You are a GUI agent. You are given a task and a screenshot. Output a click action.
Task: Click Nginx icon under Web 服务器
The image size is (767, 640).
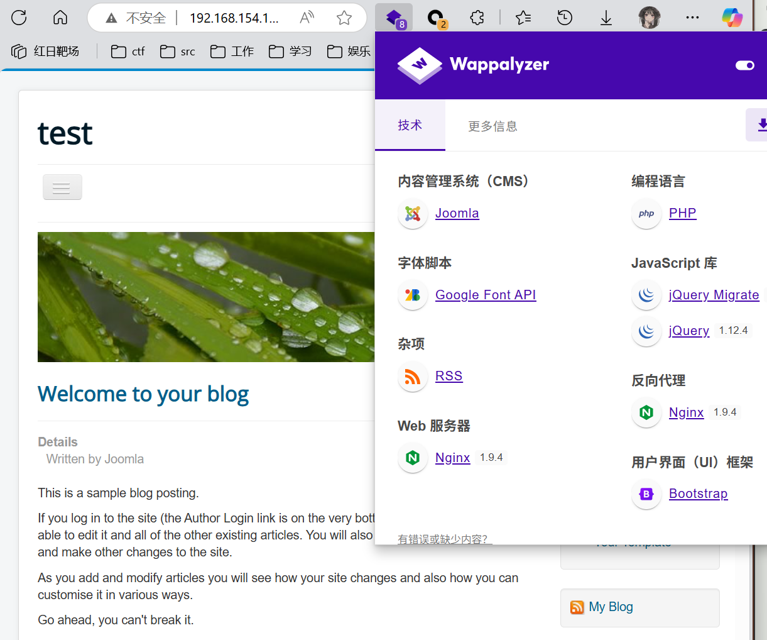[x=413, y=458]
